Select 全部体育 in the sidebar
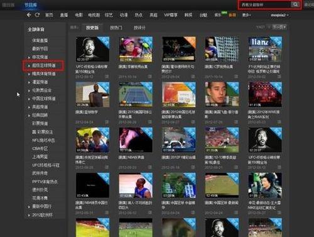The width and height of the screenshot is (314, 237). pyautogui.click(x=36, y=30)
